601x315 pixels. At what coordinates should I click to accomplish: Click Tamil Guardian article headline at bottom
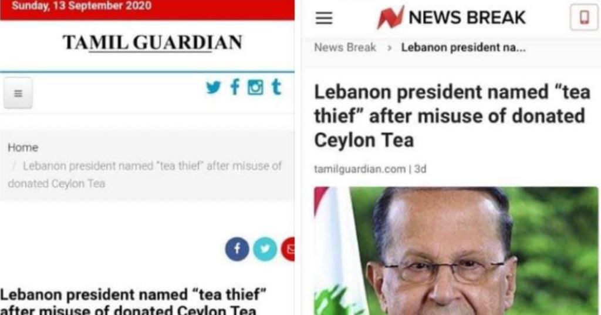133,301
